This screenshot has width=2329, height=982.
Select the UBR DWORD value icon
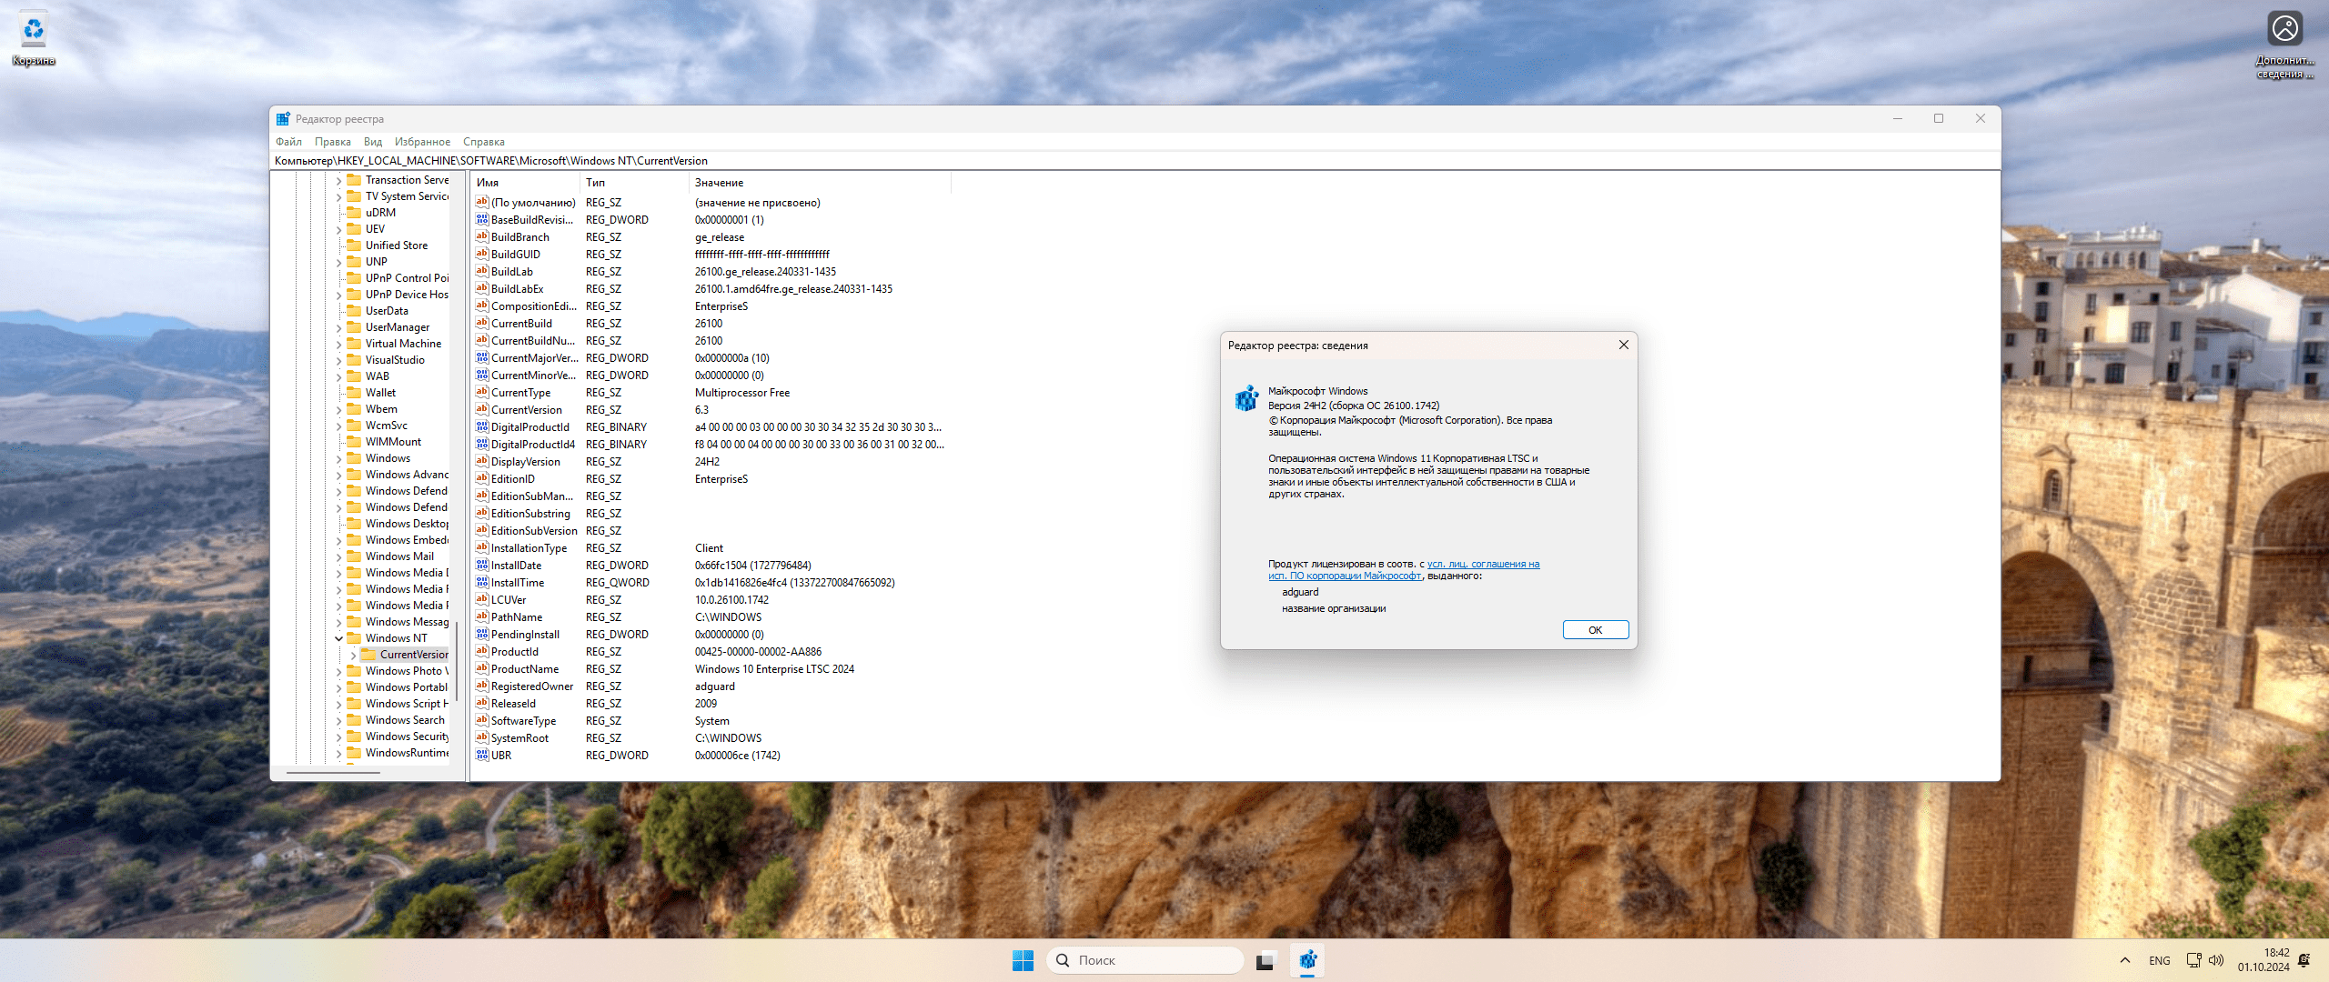click(x=482, y=756)
